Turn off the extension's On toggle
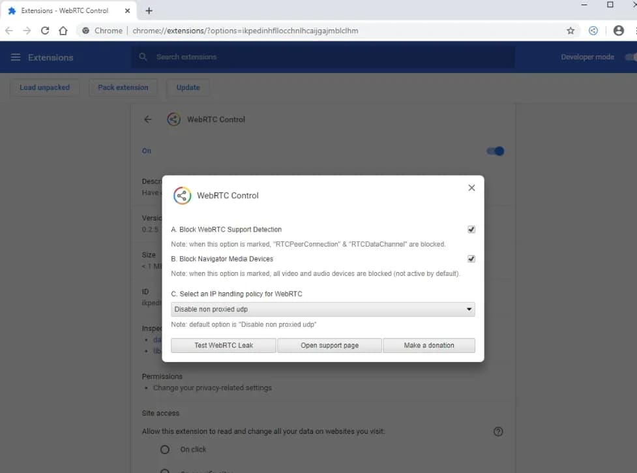The width and height of the screenshot is (637, 473). 496,151
